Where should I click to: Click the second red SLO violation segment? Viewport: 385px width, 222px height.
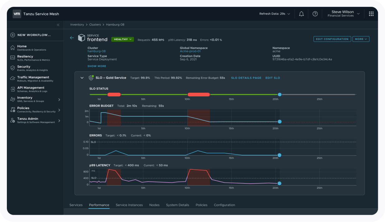(199, 94)
